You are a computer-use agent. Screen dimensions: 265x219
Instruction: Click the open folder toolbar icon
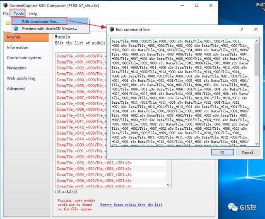[8, 22]
